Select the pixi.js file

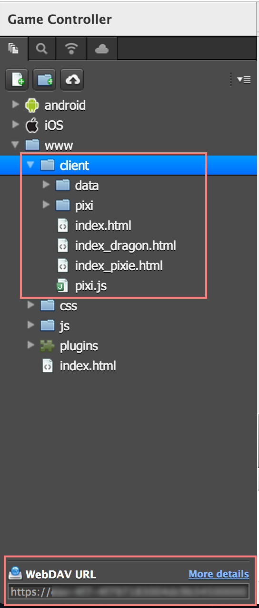click(90, 286)
